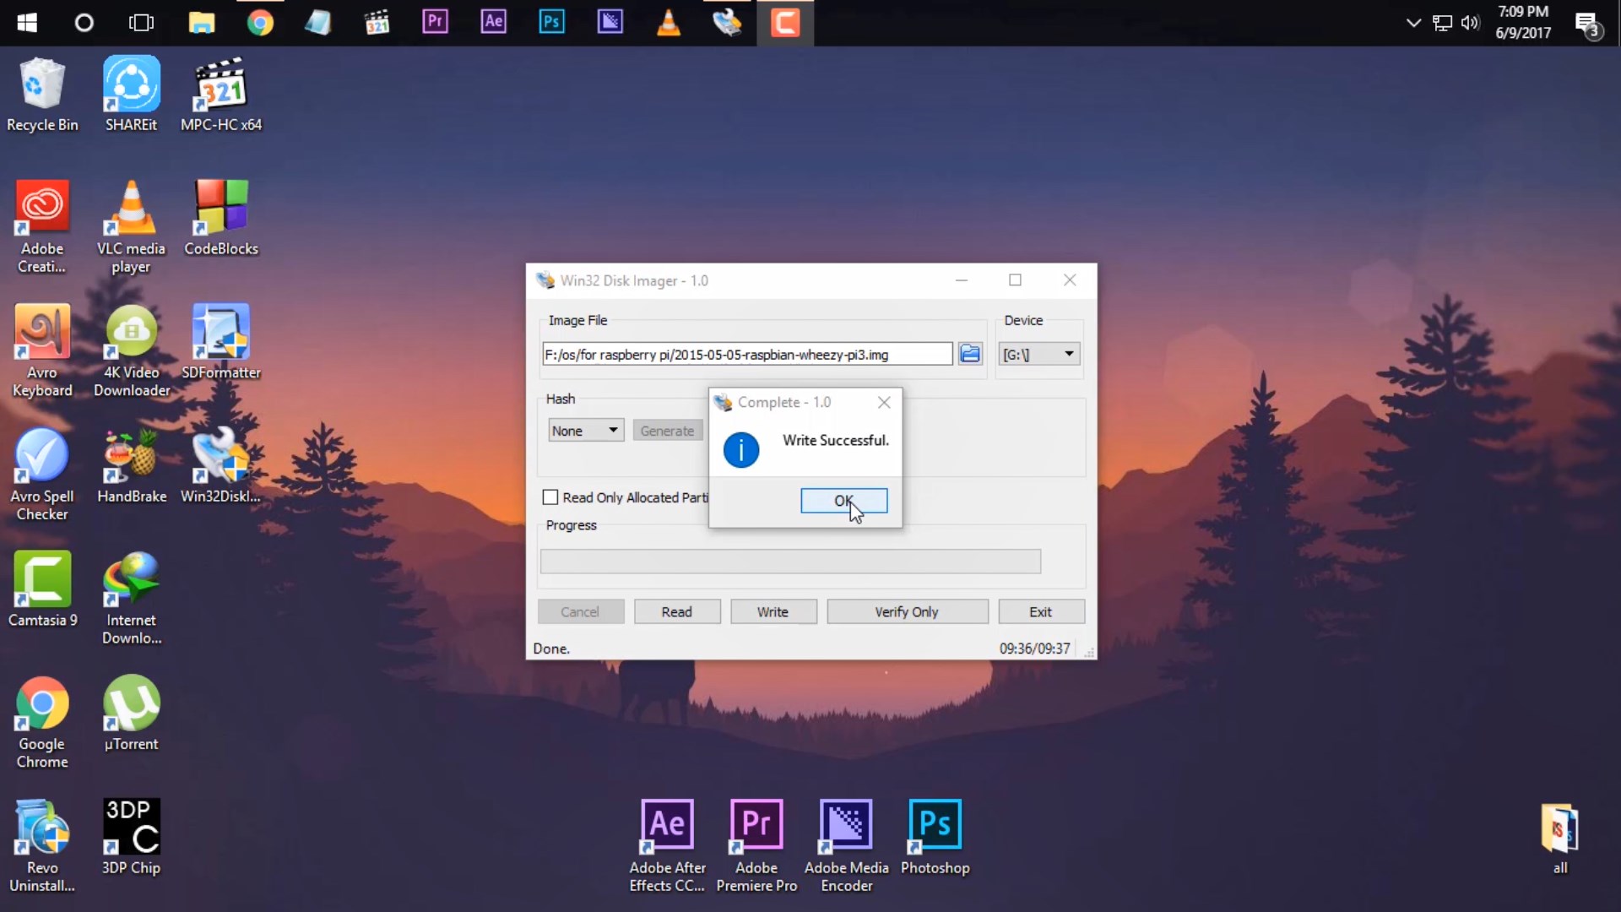Open Chrome from the taskbar
Screen dimensions: 1621x912
(260, 23)
